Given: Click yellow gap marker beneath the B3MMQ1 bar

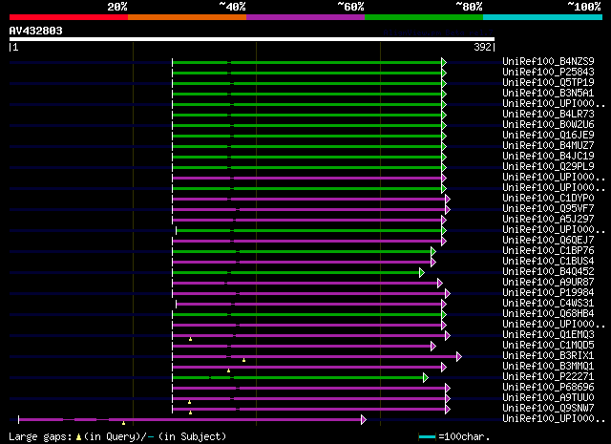Looking at the screenshot, I should (229, 370).
